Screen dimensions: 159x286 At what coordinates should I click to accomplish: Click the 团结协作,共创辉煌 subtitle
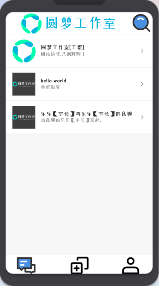[x=63, y=54]
